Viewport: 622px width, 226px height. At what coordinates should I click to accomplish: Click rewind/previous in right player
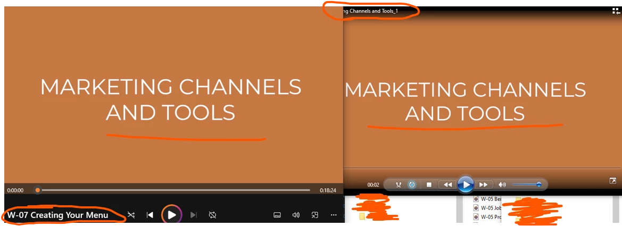[x=447, y=185]
